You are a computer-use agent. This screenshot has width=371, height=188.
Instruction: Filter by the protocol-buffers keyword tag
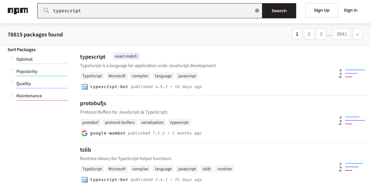[x=120, y=122]
